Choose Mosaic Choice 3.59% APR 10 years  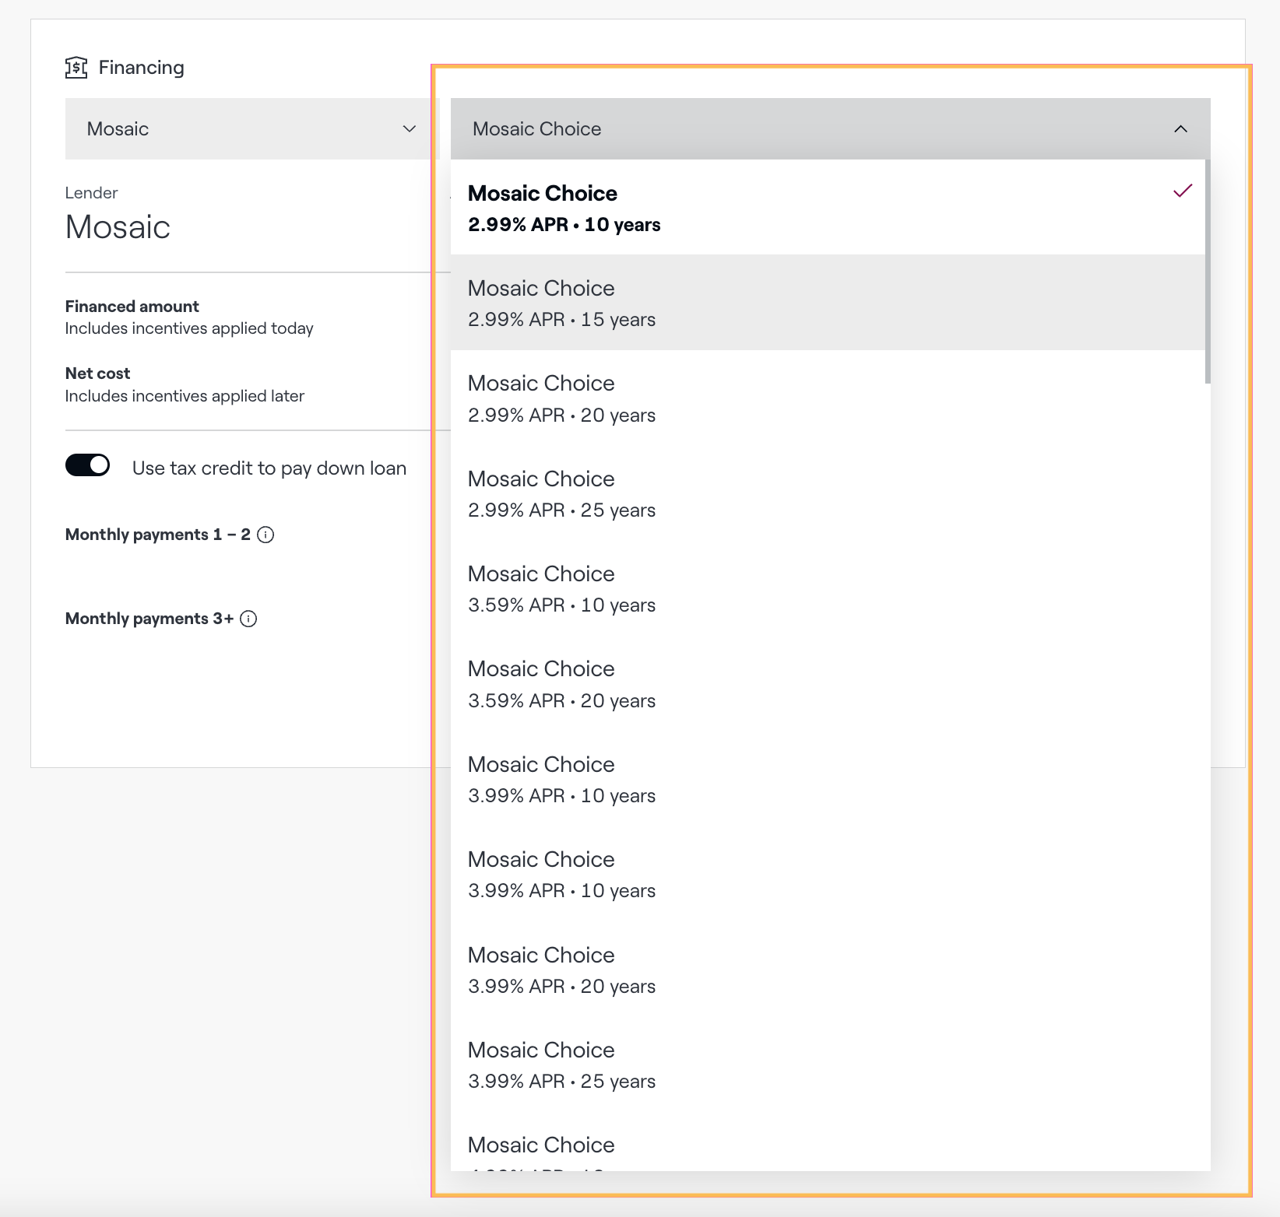[828, 588]
